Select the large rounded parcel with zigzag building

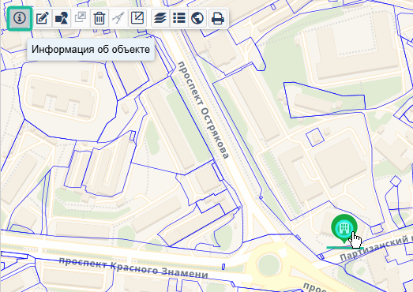[x=66, y=100]
